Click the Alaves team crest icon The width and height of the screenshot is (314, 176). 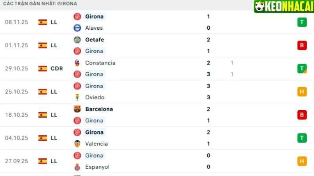pos(77,28)
